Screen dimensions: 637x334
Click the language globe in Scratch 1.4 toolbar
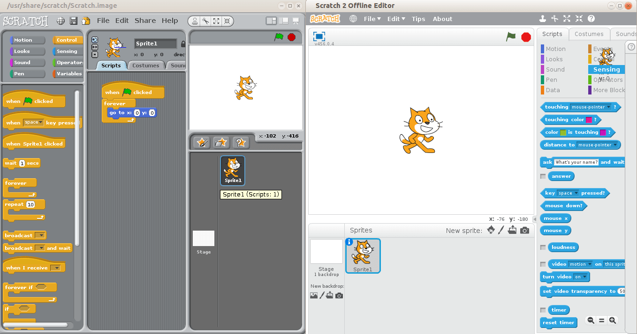point(61,21)
